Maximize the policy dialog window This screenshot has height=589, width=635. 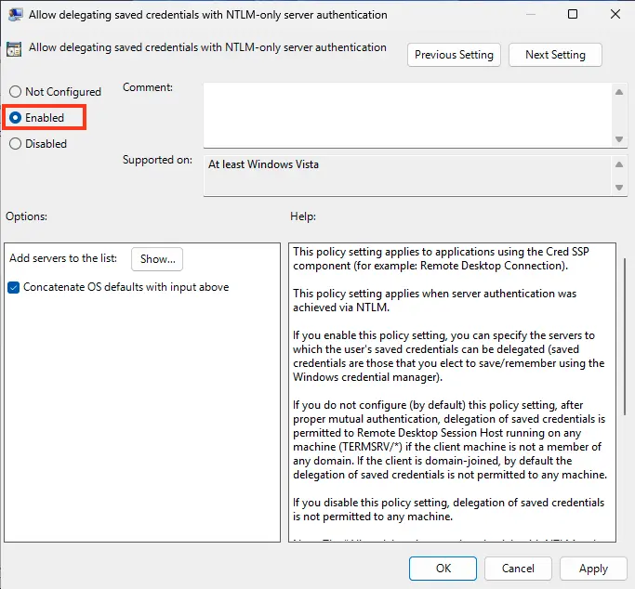[573, 15]
